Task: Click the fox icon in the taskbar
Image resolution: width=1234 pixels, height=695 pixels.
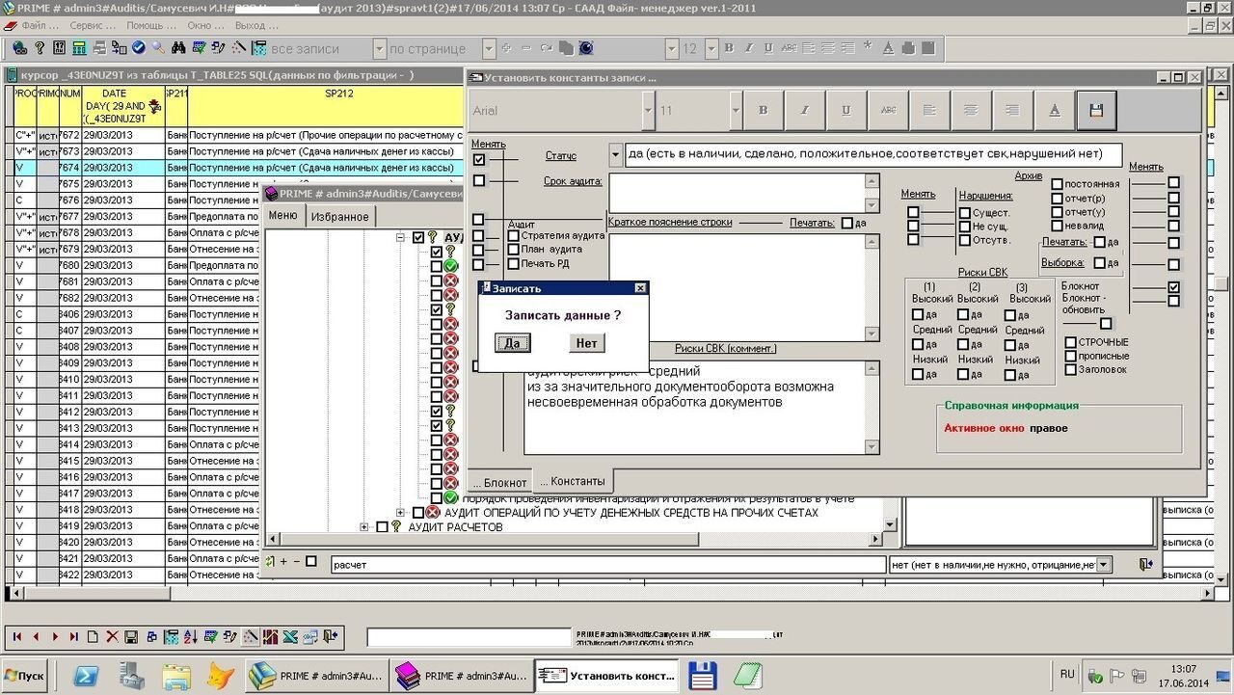Action: pyautogui.click(x=220, y=676)
